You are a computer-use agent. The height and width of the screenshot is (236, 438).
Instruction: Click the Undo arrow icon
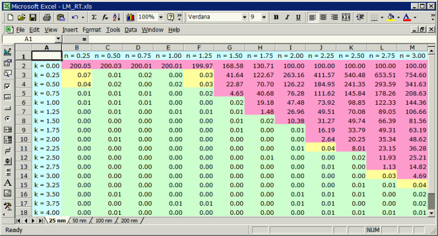click(75, 17)
